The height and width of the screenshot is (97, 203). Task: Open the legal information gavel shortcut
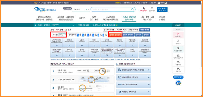[178, 70]
